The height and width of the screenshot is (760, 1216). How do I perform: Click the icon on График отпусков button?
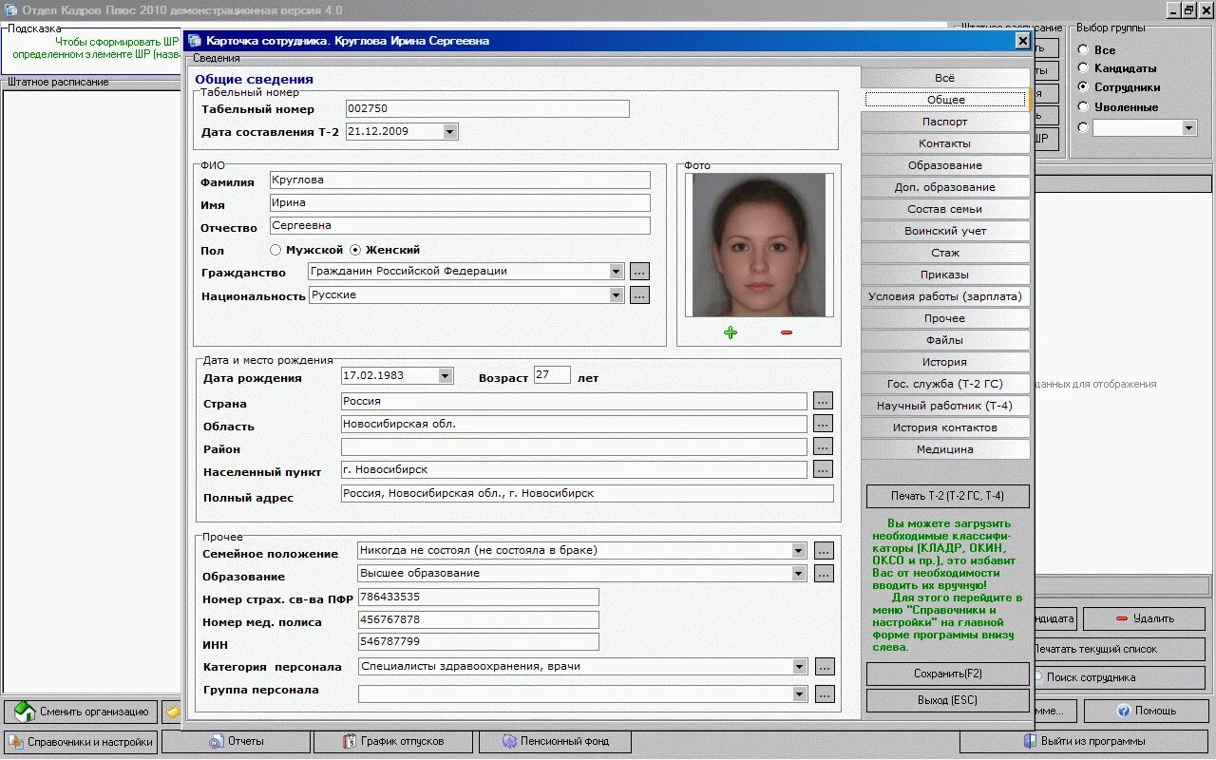pos(350,741)
